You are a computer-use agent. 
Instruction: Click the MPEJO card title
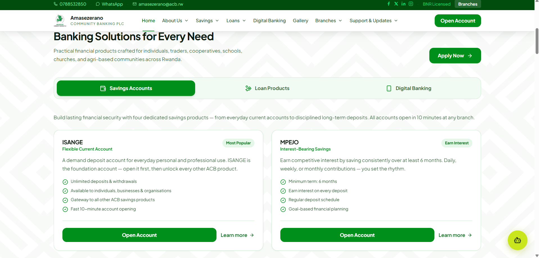tap(289, 142)
